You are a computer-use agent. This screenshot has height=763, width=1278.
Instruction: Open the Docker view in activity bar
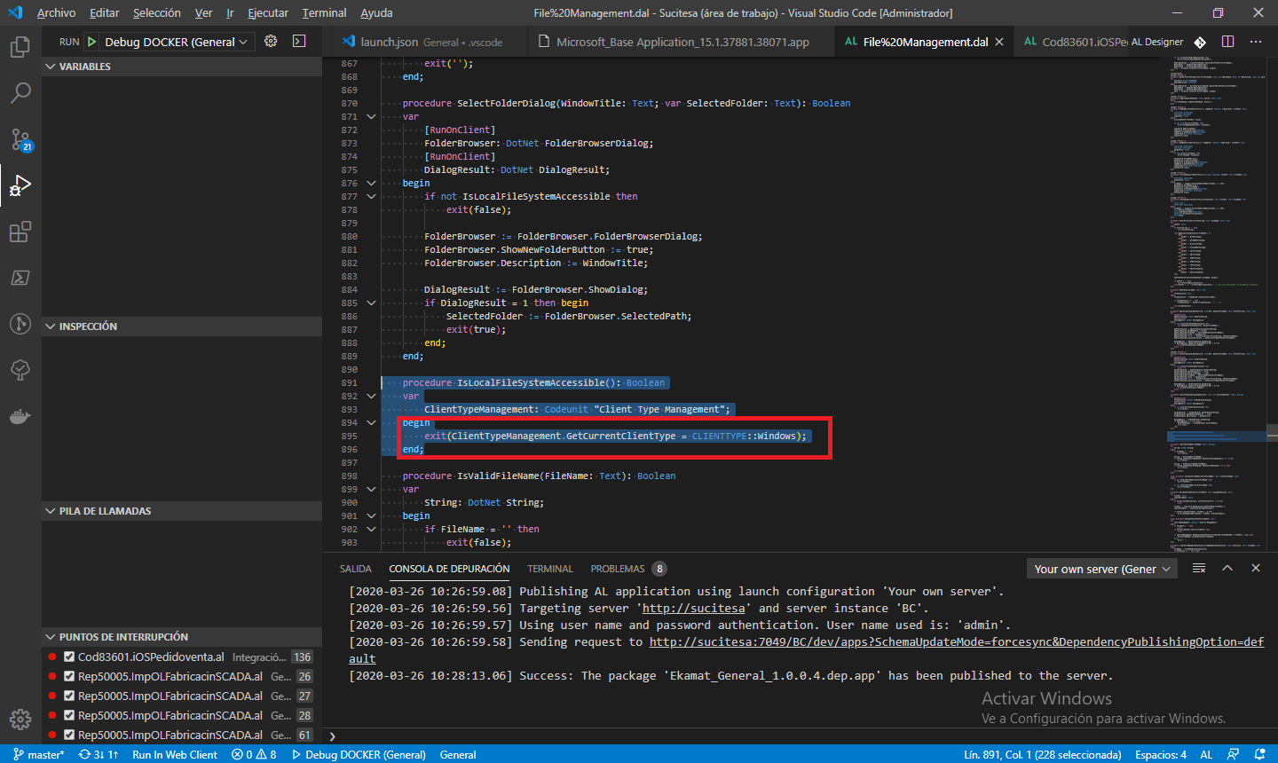(20, 416)
